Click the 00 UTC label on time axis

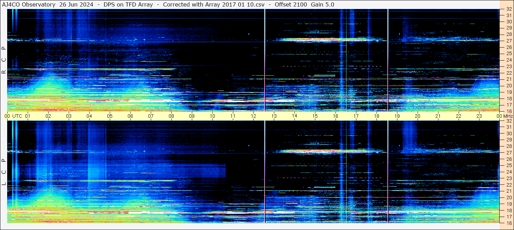click(x=13, y=116)
